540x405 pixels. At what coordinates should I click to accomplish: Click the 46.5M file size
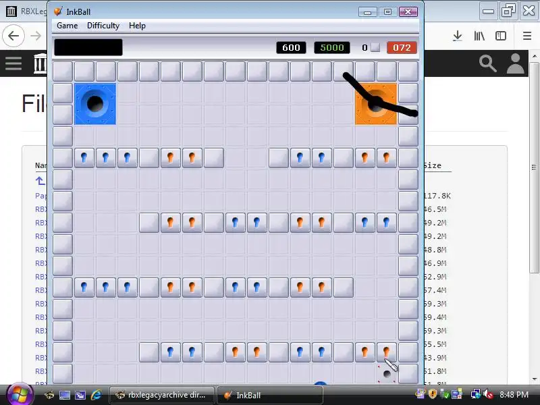point(435,209)
